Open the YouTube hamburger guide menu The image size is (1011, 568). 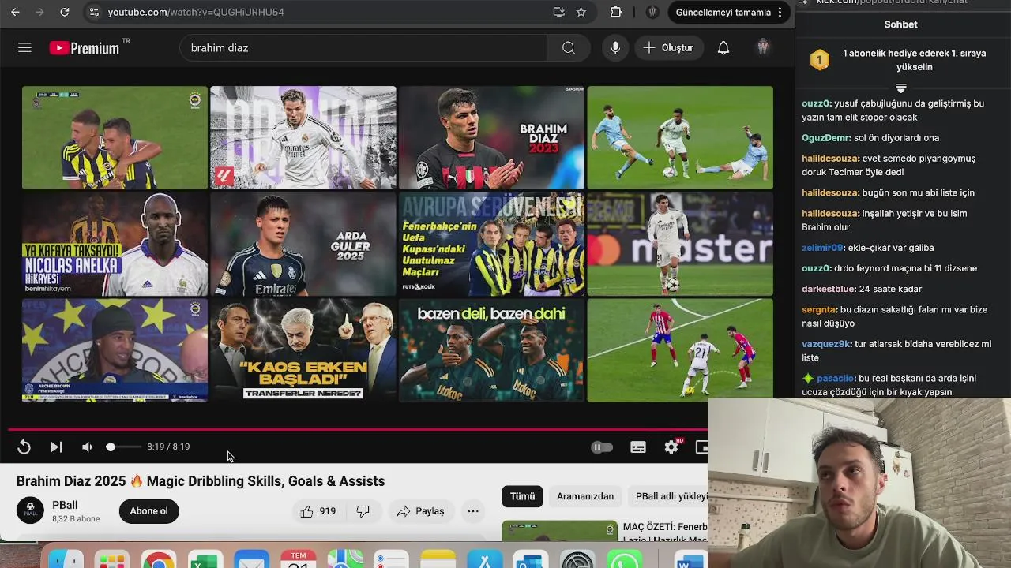pyautogui.click(x=24, y=48)
